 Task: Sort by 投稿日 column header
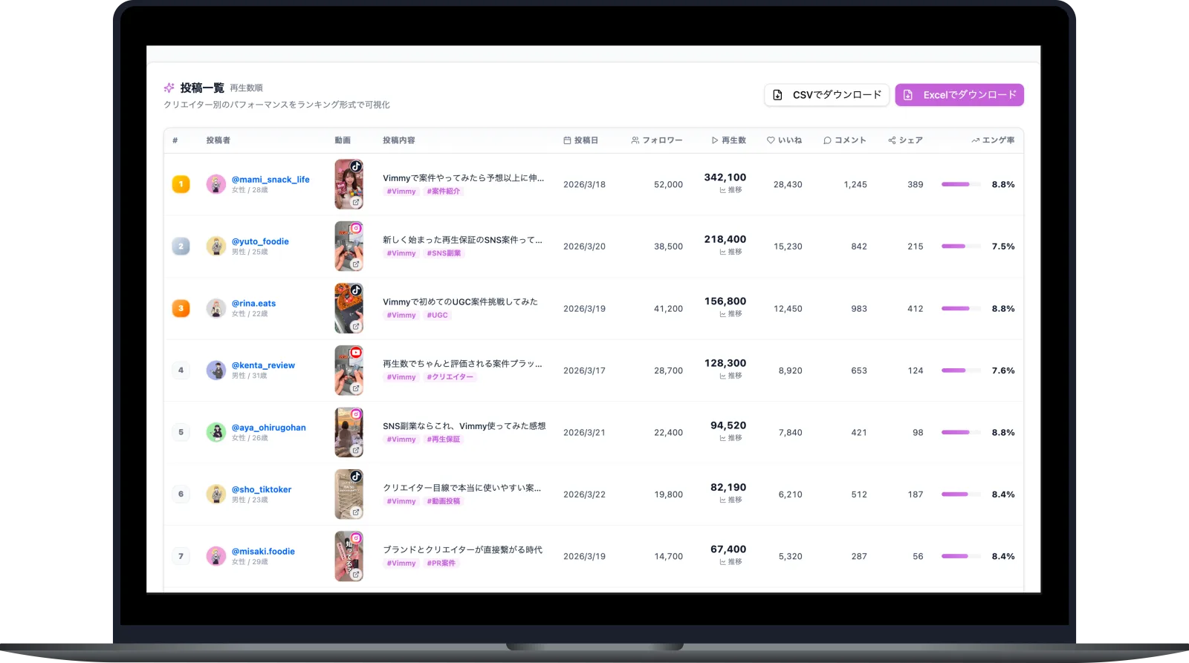click(580, 140)
